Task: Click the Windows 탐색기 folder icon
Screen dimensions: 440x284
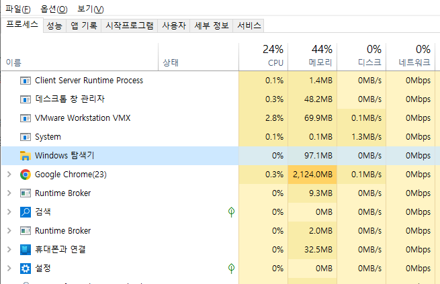Action: tap(26, 156)
